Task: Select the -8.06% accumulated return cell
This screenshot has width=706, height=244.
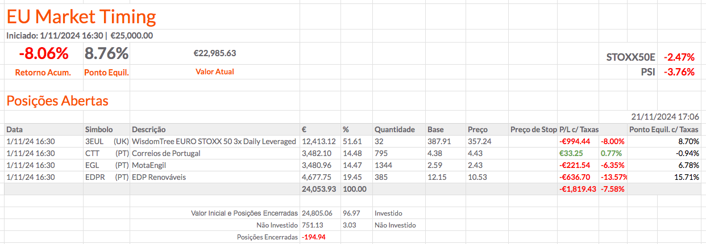Action: (x=43, y=54)
